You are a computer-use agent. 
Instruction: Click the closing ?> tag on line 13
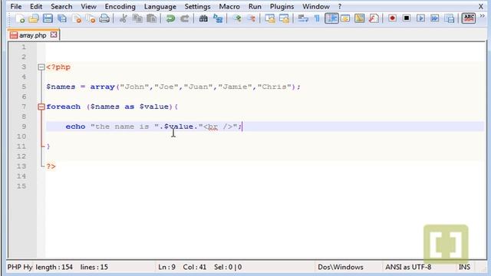(x=51, y=166)
